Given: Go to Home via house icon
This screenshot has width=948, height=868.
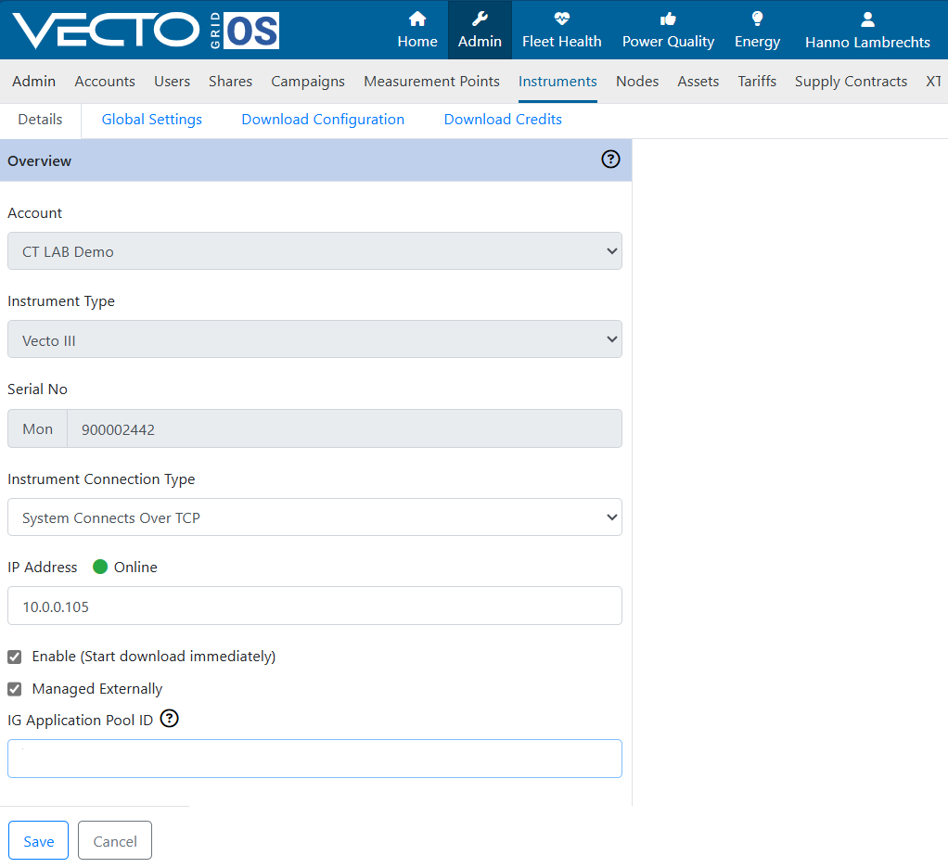Looking at the screenshot, I should click(417, 19).
